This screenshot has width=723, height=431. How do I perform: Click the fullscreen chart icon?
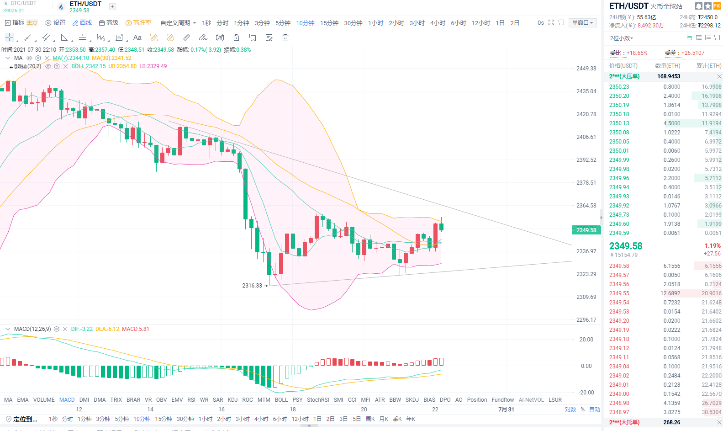(551, 22)
